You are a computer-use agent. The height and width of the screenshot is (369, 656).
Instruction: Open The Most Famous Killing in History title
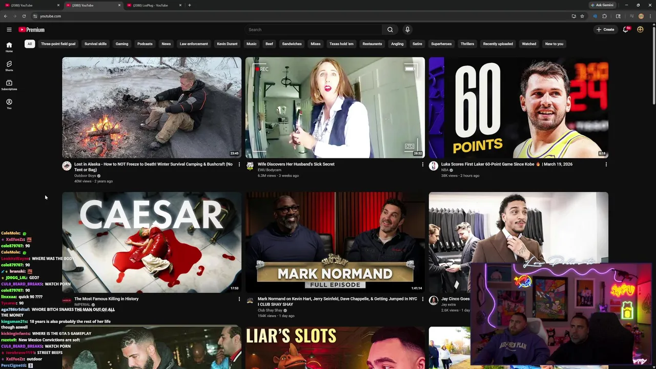pos(106,299)
